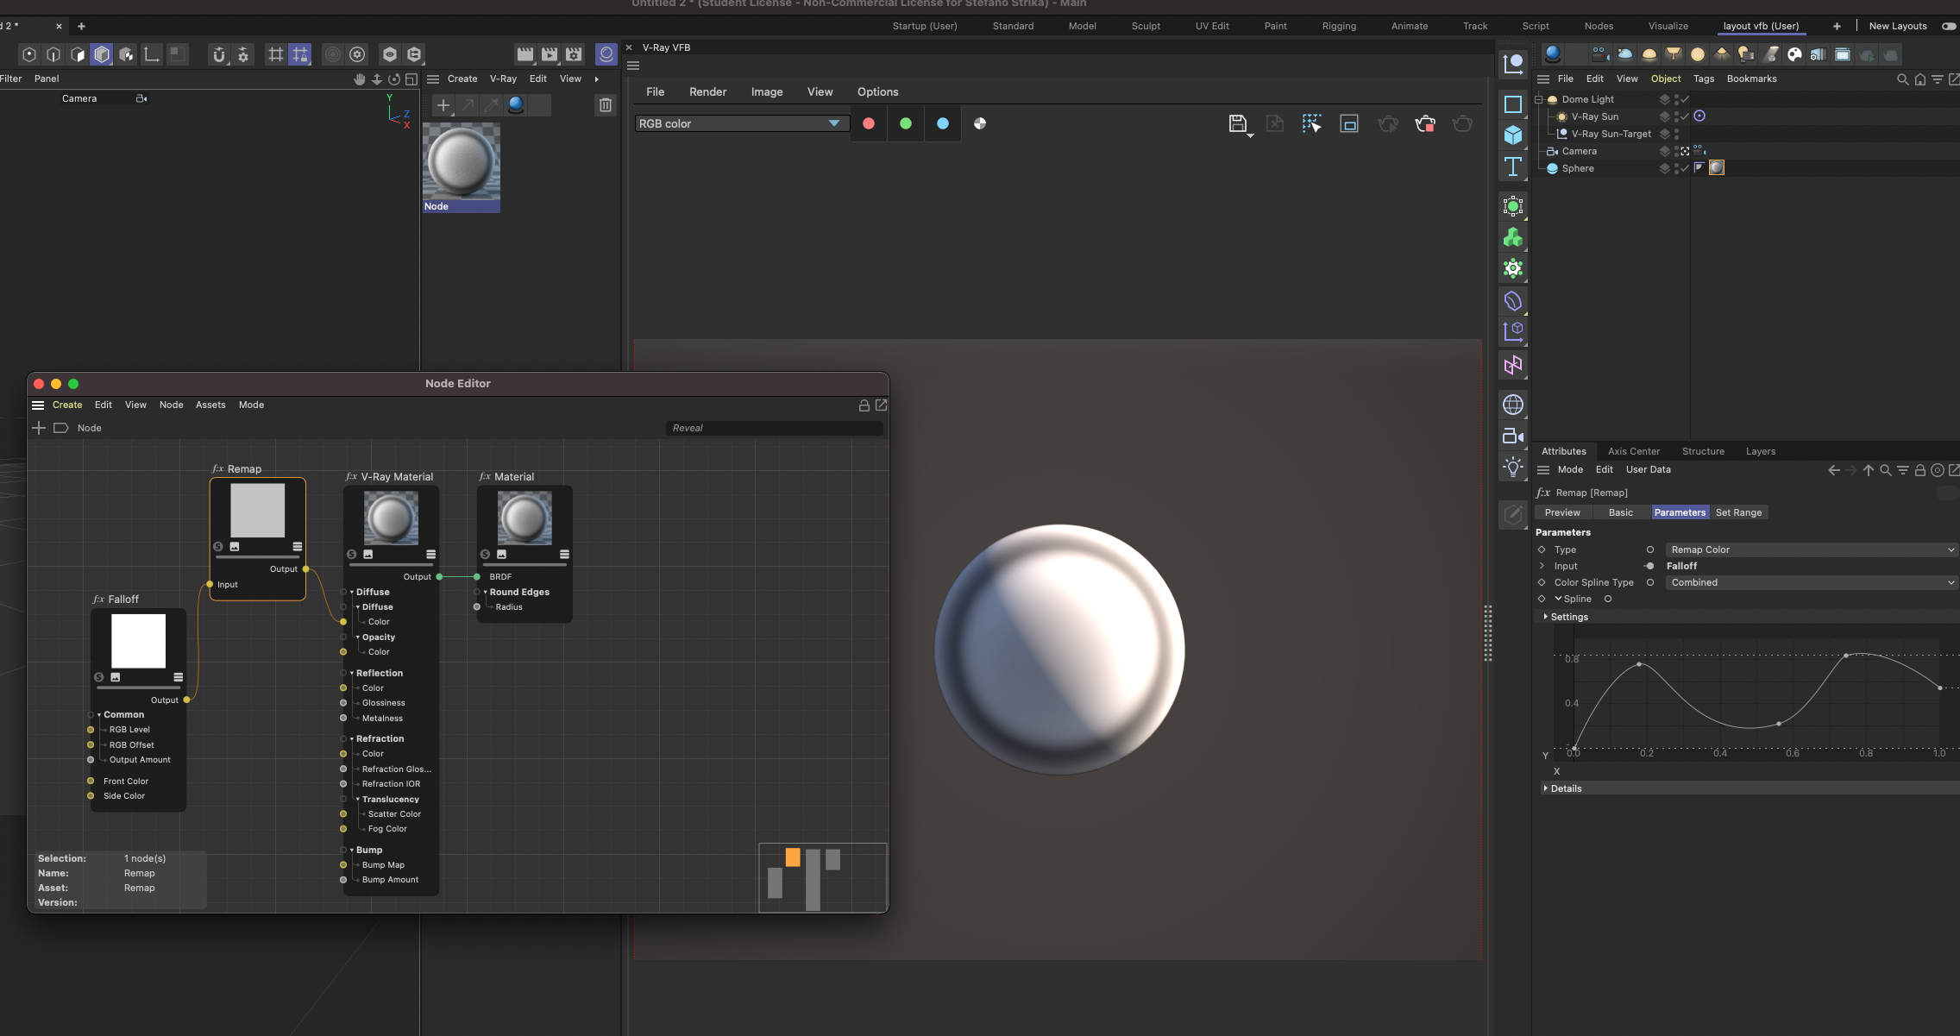Click the V-Ray physical camera shelf icon
This screenshot has height=1036, width=1960.
coord(1600,54)
